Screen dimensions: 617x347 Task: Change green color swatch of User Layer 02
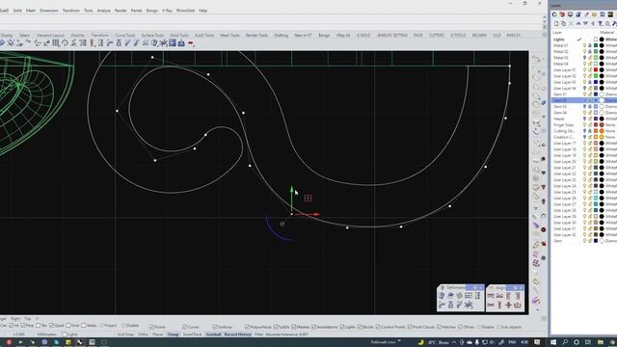click(x=596, y=76)
